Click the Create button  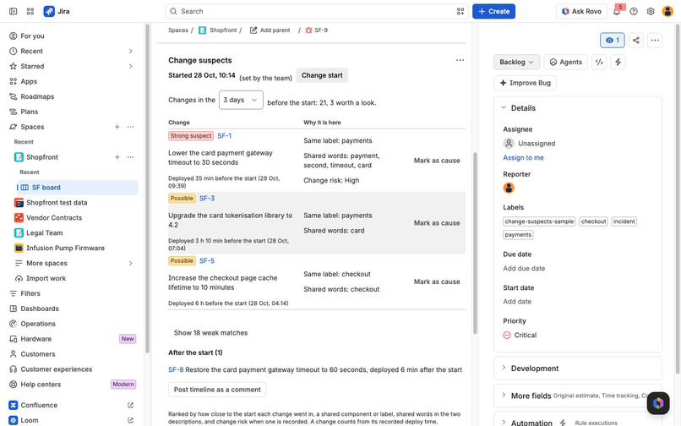(493, 11)
